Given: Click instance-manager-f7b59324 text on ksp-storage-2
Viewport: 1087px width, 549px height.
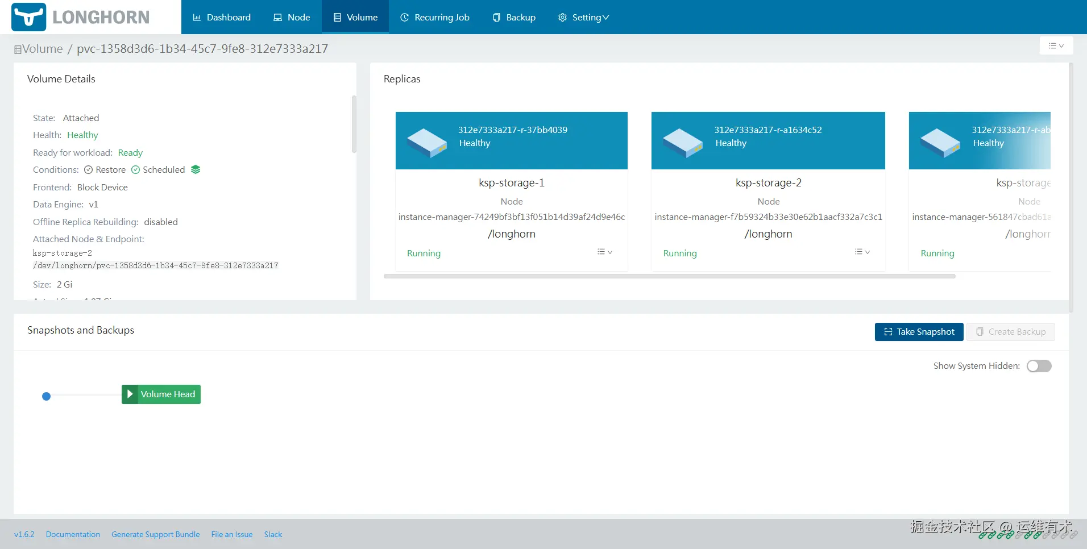Looking at the screenshot, I should point(769,217).
